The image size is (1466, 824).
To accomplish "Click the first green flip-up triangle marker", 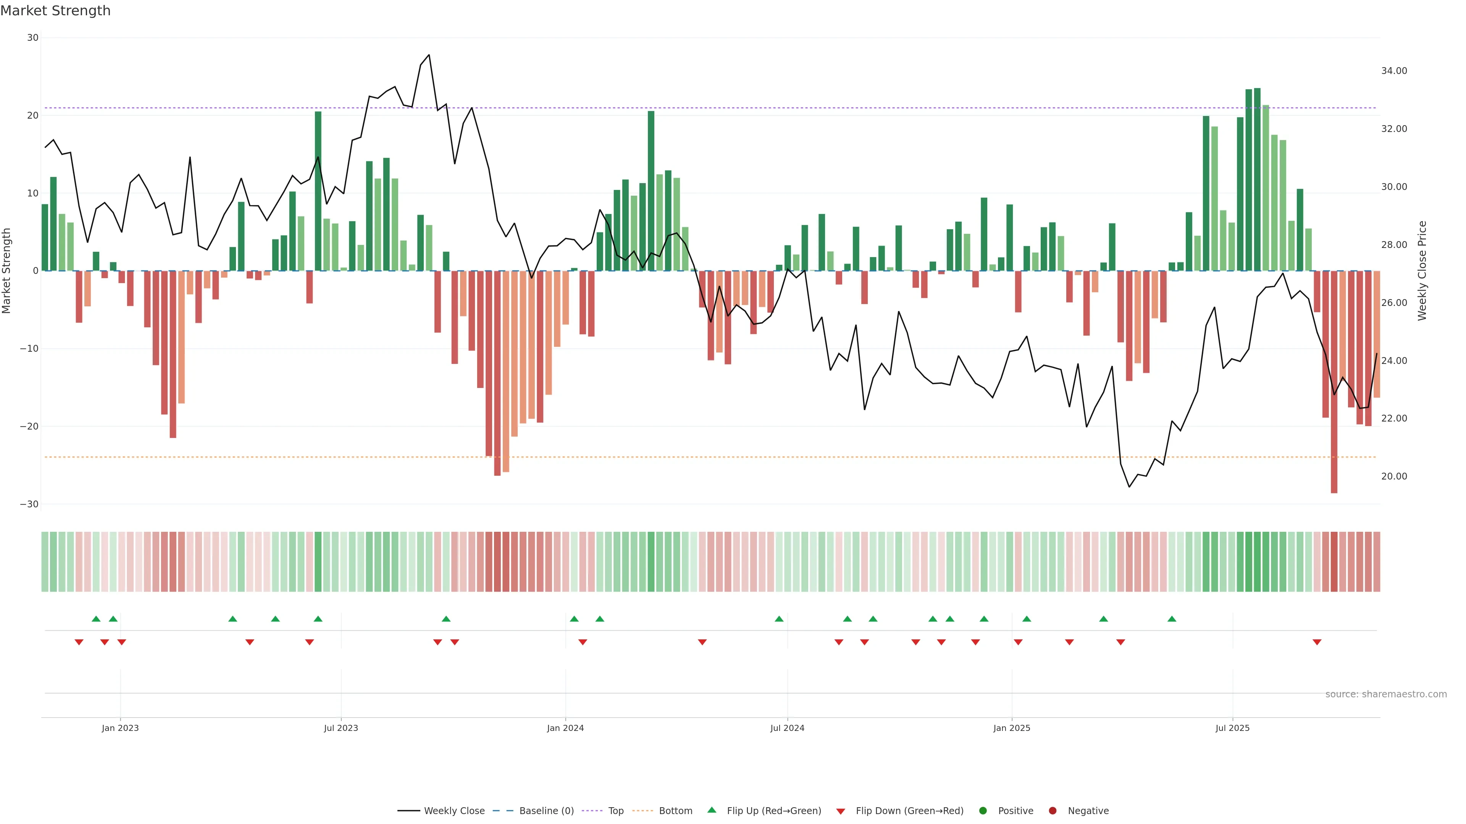I will pos(96,619).
